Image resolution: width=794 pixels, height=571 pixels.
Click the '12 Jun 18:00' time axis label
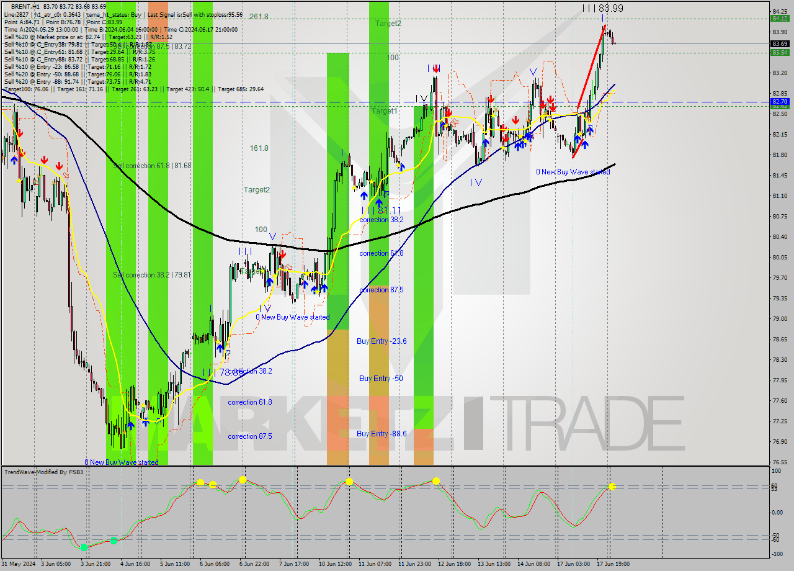455,564
